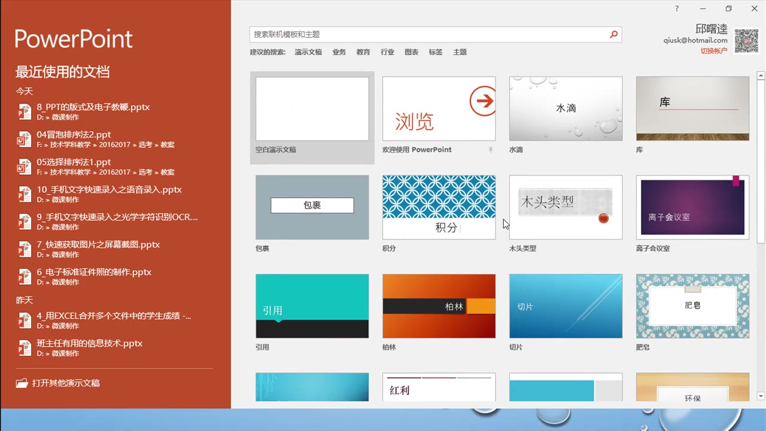Click the scrollbar up arrow
The image size is (766, 431).
pyautogui.click(x=761, y=75)
